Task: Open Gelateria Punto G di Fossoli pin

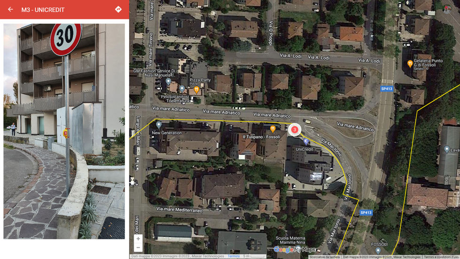Action: (410, 63)
